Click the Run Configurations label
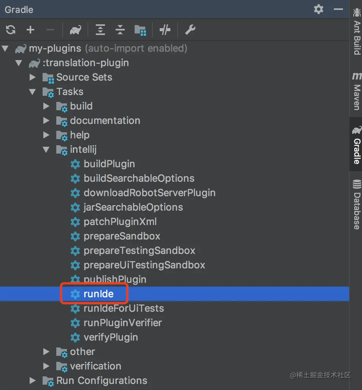Screen dimensions: 362x390 [102, 380]
